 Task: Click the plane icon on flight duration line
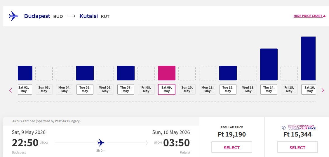tap(101, 143)
